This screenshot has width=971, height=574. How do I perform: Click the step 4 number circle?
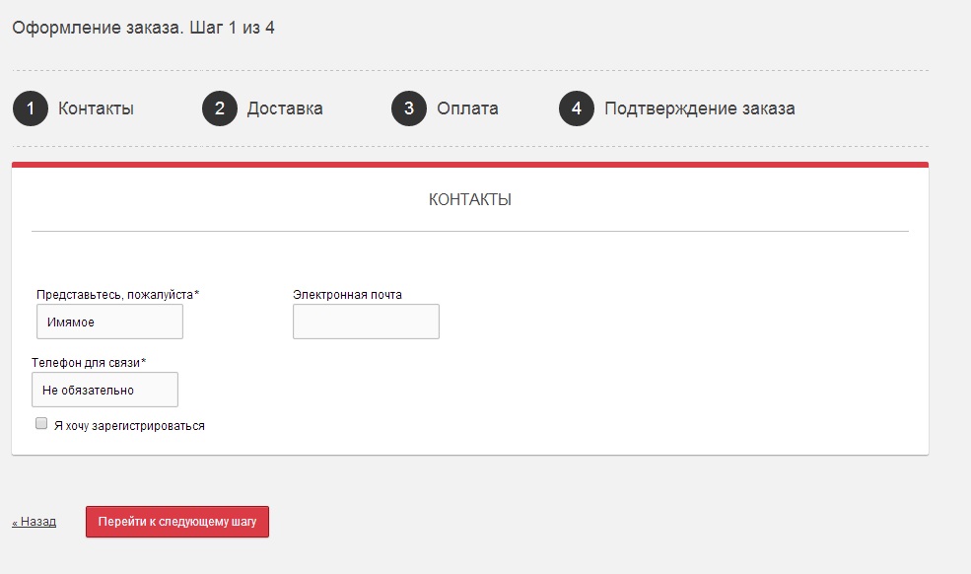coord(577,108)
